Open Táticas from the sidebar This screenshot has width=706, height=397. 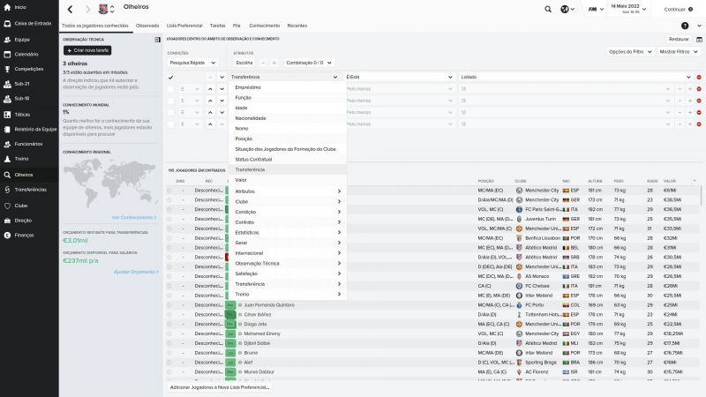pos(22,115)
